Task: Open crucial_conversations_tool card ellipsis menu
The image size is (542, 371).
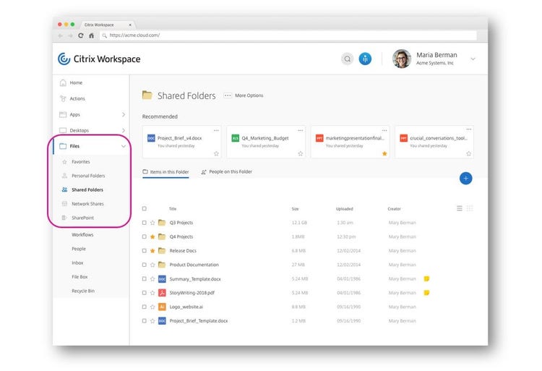Action: coord(469,129)
